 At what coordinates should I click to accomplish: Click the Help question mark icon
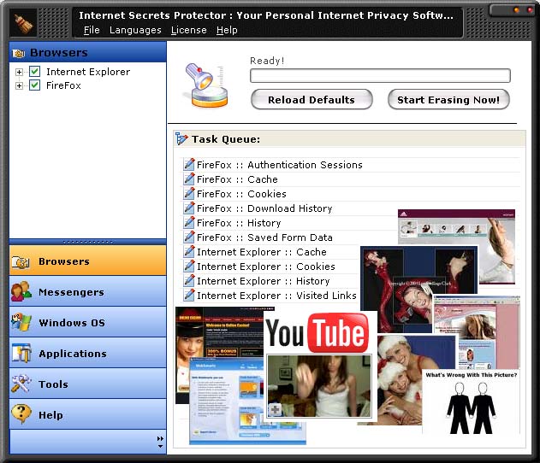coord(21,414)
